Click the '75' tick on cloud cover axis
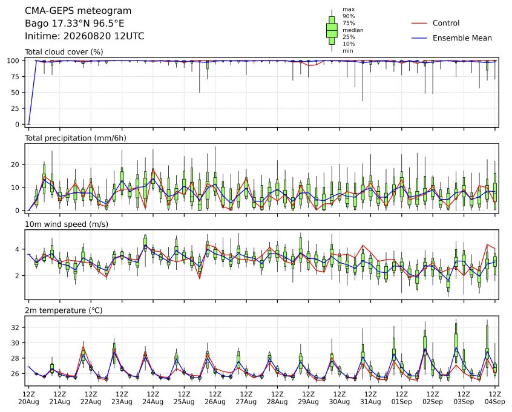The width and height of the screenshot is (512, 412). click(16, 77)
